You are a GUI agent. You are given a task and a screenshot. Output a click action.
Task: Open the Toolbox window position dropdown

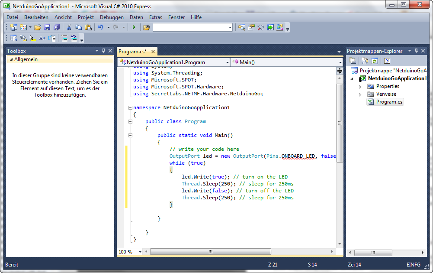(97, 51)
